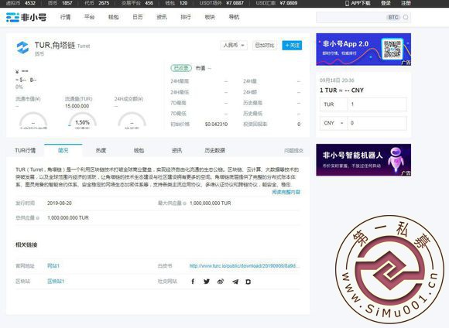Click the BTC tag in the search box
This screenshot has height=328, width=449.
click(x=393, y=17)
